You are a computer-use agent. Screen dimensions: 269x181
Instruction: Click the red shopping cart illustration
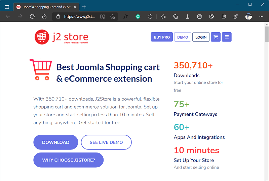pyautogui.click(x=41, y=70)
